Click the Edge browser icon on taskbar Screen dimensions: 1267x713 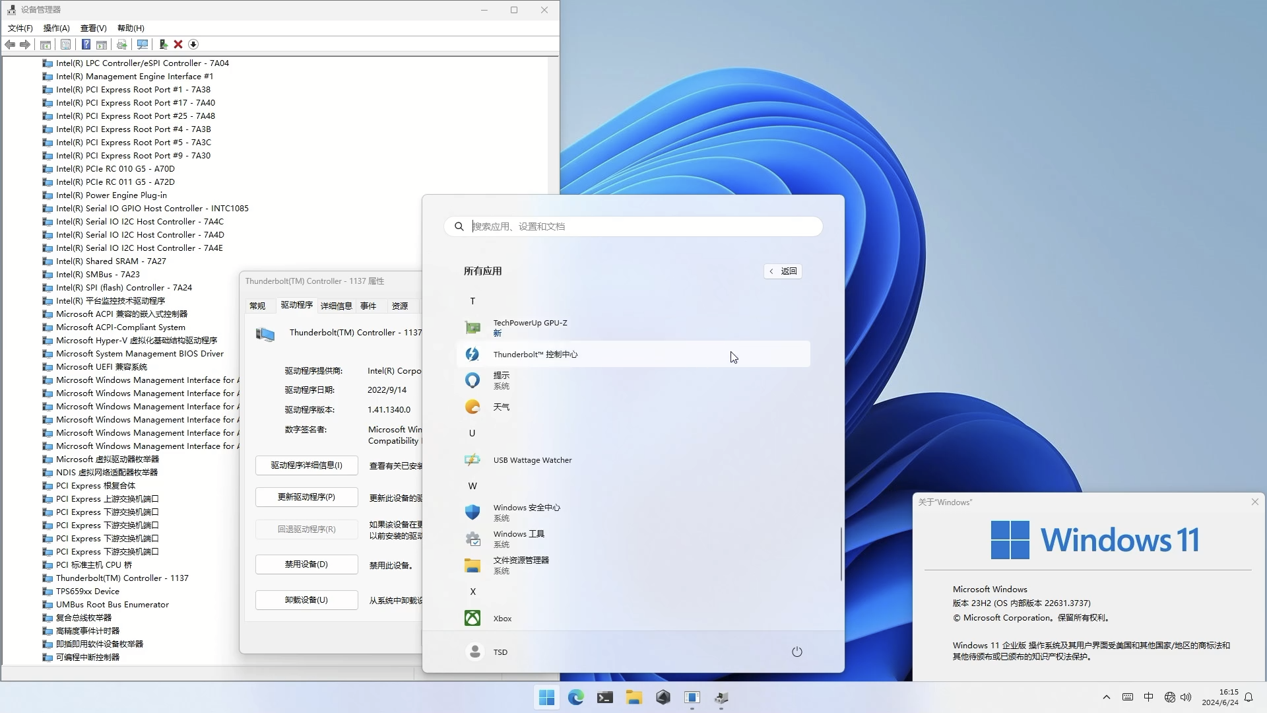click(x=576, y=697)
